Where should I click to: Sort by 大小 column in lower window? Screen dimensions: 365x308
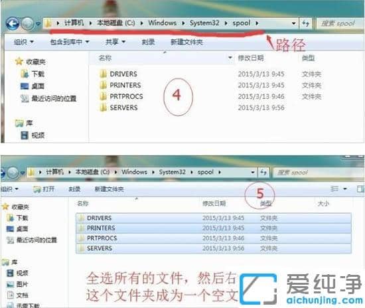point(323,204)
